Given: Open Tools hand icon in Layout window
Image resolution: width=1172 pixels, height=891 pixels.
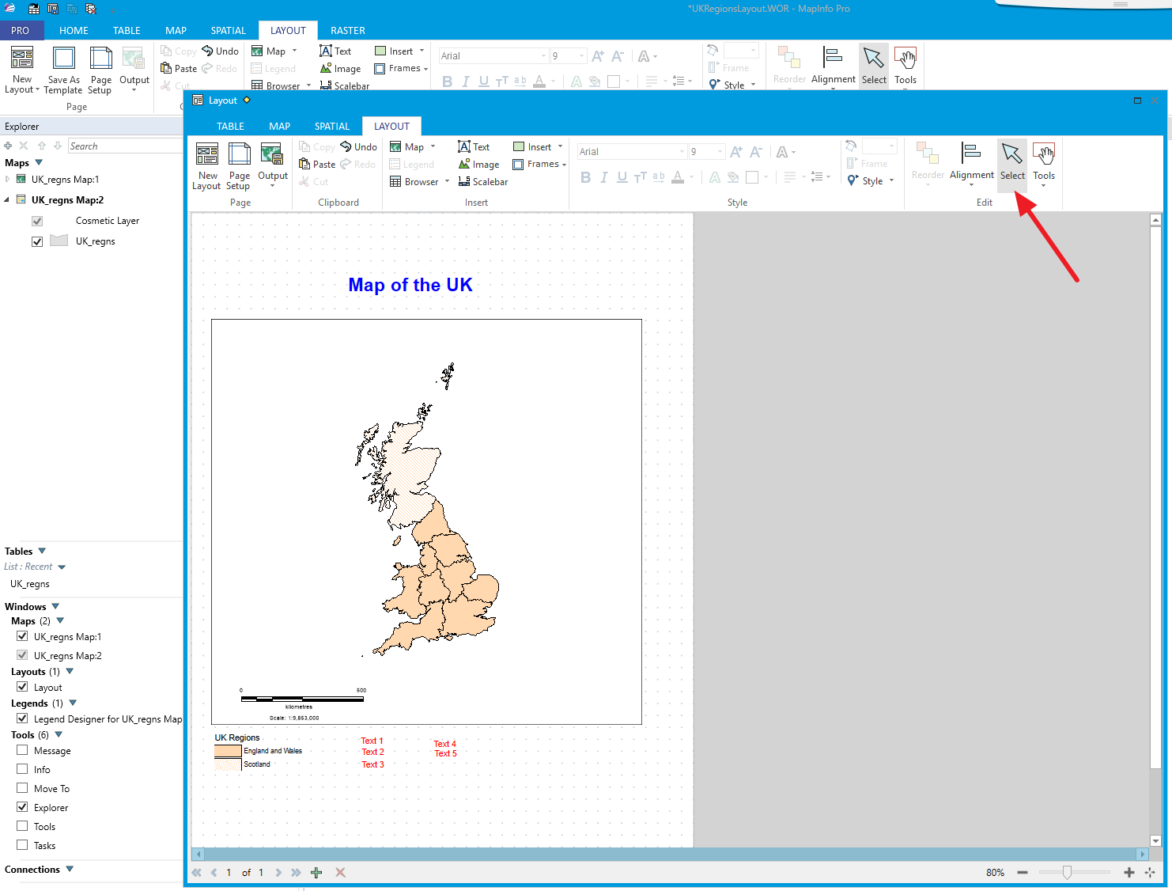Looking at the screenshot, I should pyautogui.click(x=1044, y=165).
